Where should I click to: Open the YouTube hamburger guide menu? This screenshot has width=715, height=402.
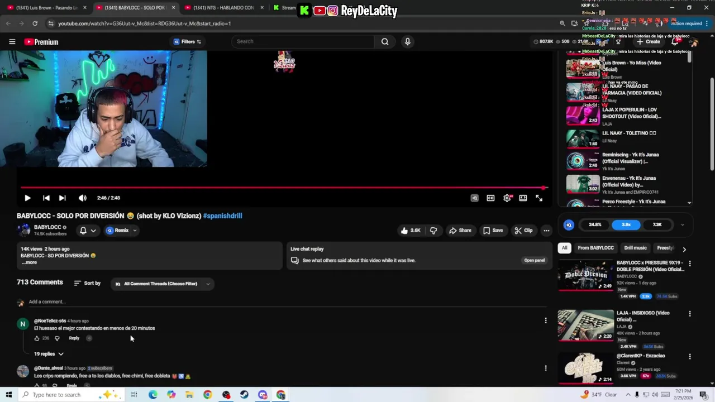pyautogui.click(x=12, y=42)
